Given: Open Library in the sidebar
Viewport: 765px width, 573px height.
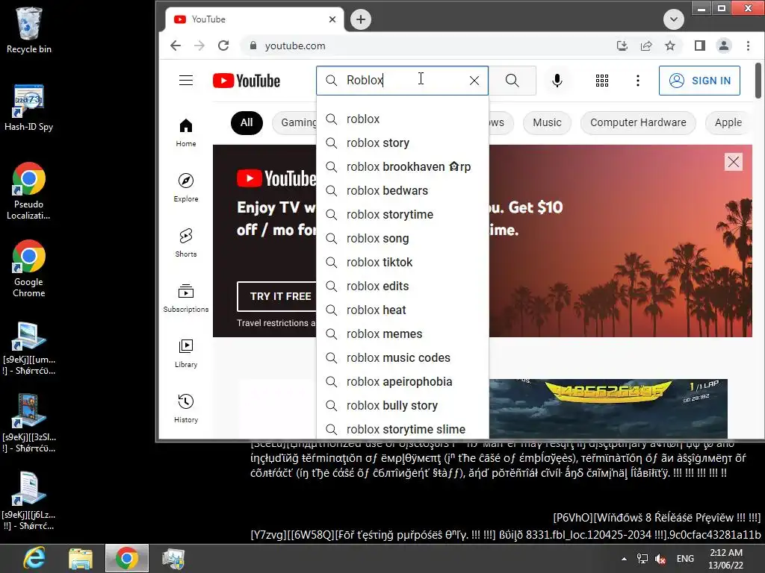Looking at the screenshot, I should click(186, 353).
